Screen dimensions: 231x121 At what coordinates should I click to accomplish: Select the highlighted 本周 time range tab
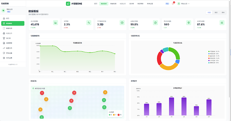pos(209,13)
